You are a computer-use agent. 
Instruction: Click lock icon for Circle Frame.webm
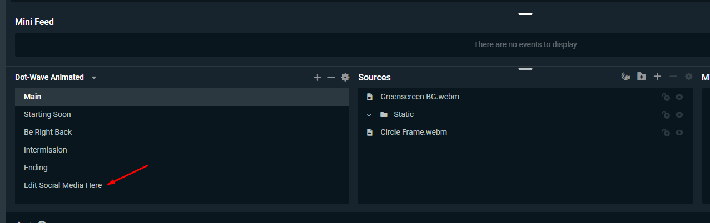pyautogui.click(x=666, y=133)
